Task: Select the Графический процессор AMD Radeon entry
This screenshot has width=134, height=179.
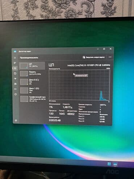Action: click(33, 99)
